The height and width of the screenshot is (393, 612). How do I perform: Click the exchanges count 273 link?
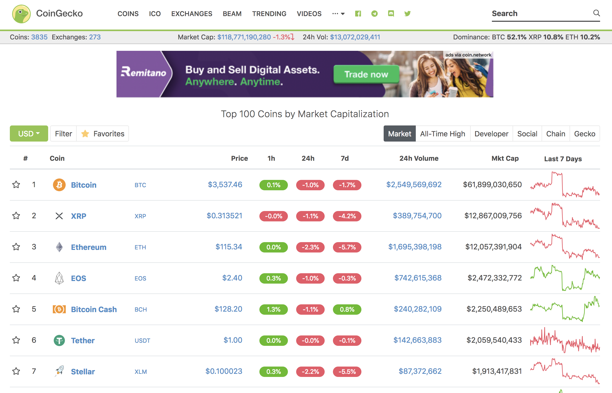(x=95, y=37)
